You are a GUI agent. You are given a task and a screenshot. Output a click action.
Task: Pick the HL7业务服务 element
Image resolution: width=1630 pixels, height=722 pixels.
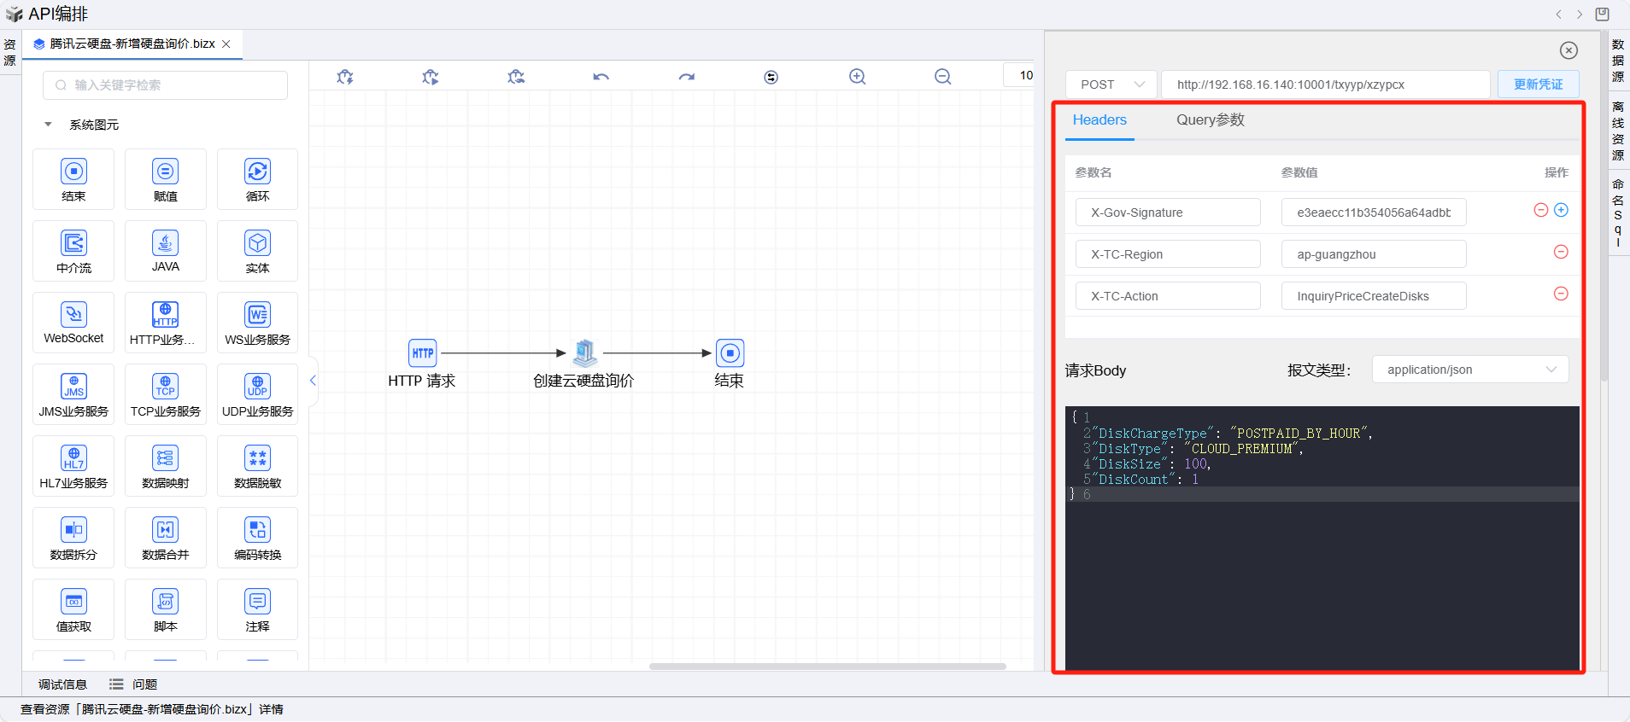coord(73,466)
